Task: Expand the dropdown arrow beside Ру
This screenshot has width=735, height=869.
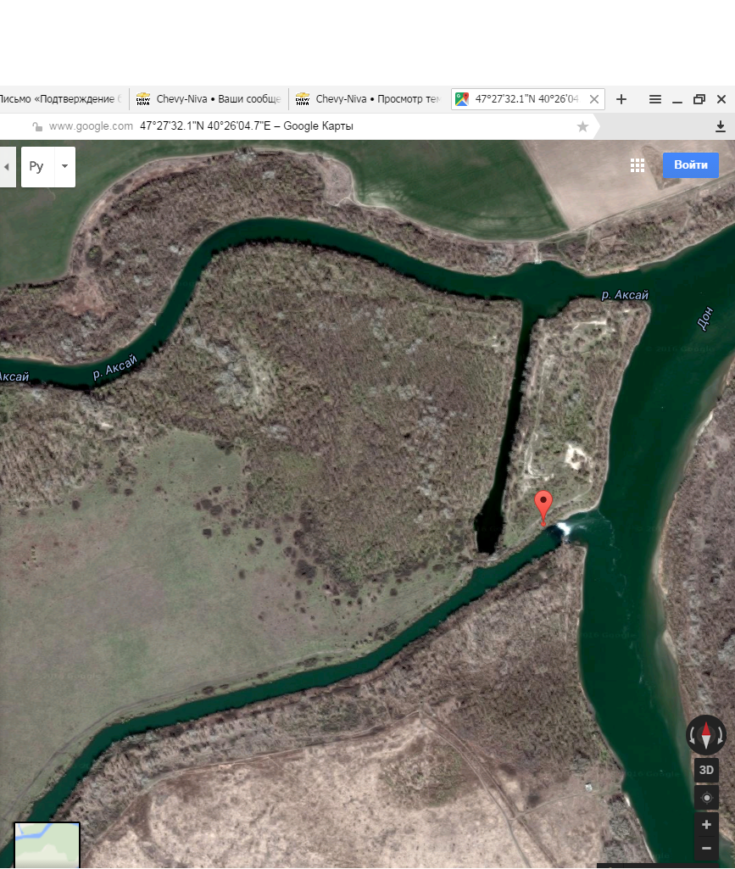Action: point(64,166)
